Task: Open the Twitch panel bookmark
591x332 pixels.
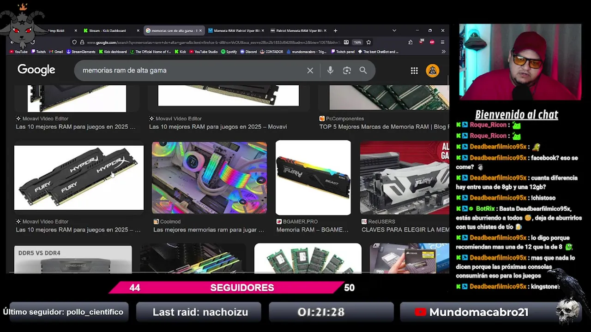Action: [x=342, y=52]
